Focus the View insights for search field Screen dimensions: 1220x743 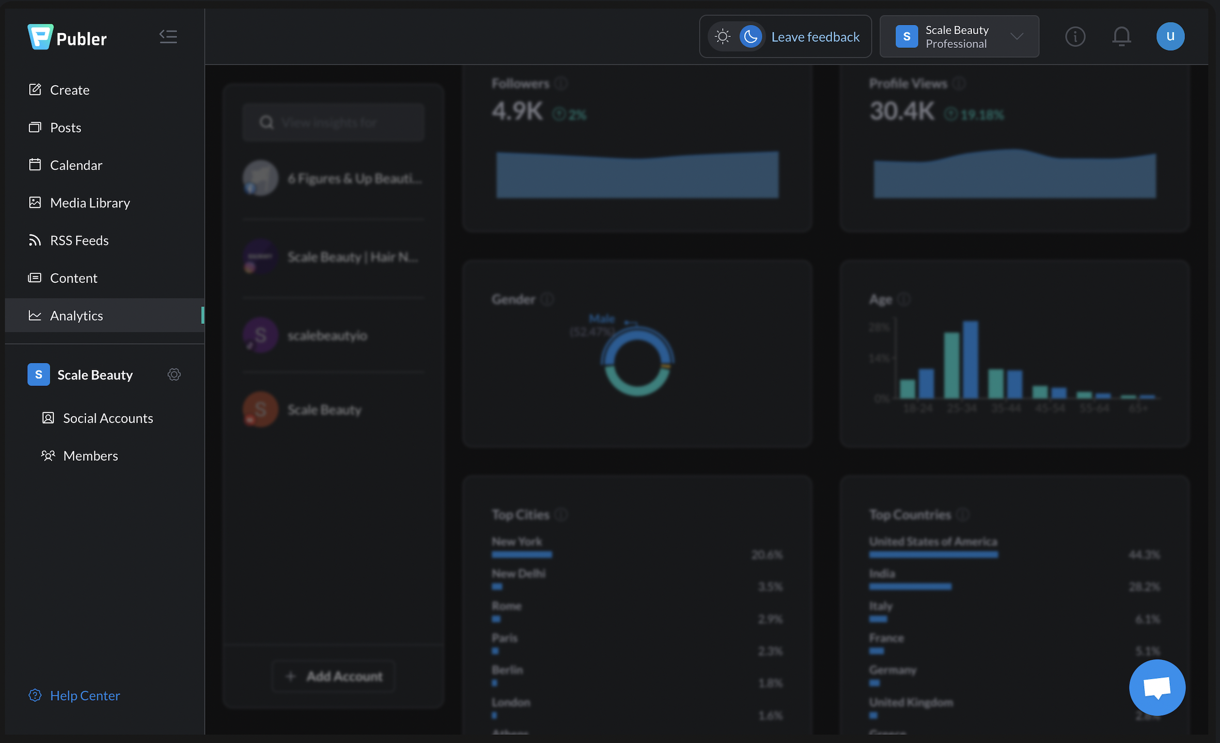click(x=334, y=122)
